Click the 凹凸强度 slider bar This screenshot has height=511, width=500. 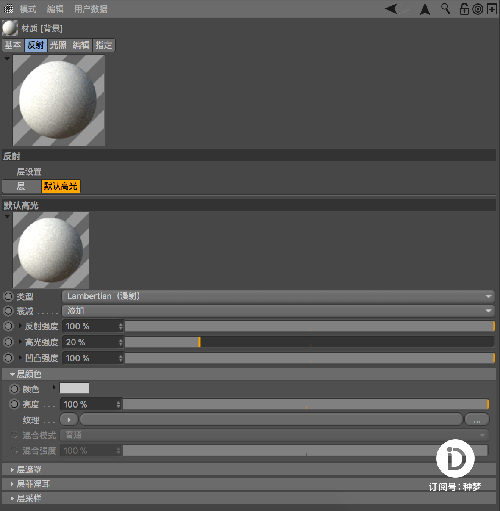(310, 358)
